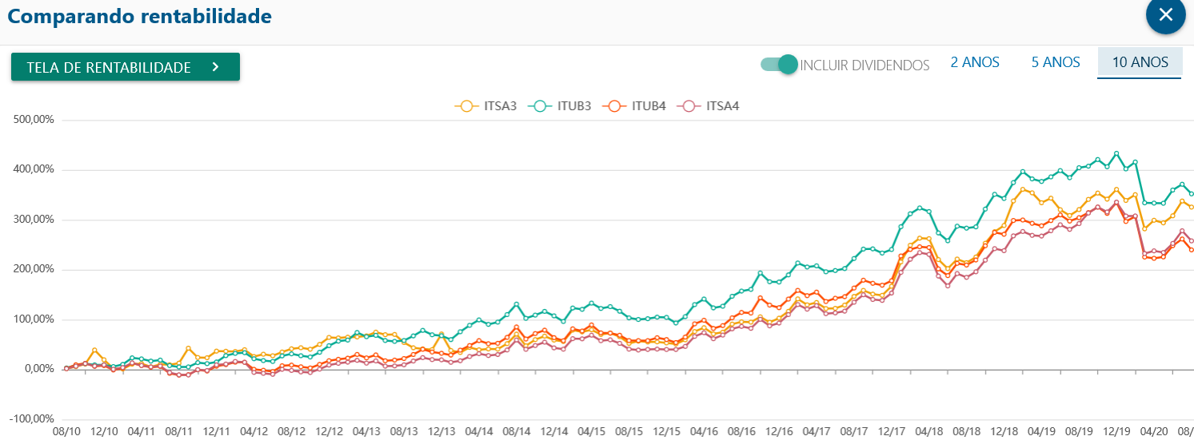Click the 12/10 x-axis date label
The image size is (1194, 440).
[x=104, y=431]
